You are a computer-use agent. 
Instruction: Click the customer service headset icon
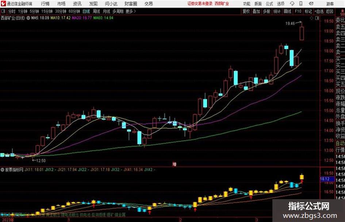(292, 4)
